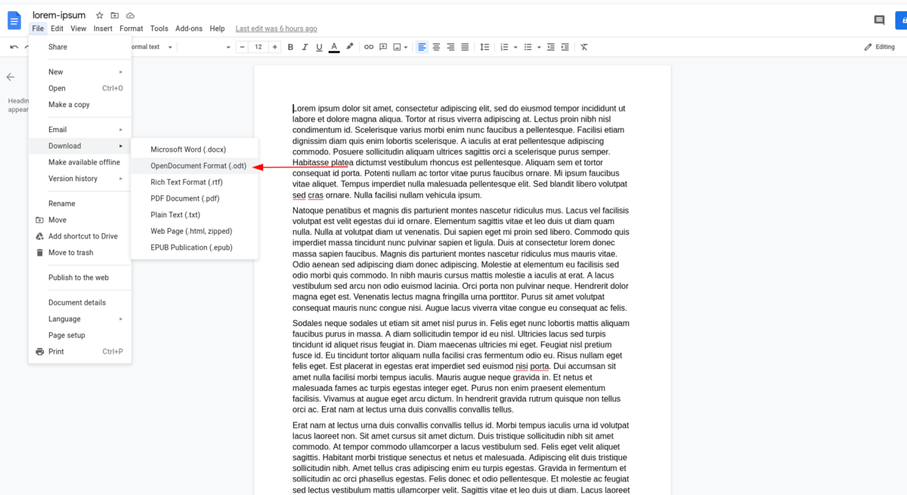Click the insert image icon
Viewport: 907px width, 495px height.
pyautogui.click(x=397, y=47)
